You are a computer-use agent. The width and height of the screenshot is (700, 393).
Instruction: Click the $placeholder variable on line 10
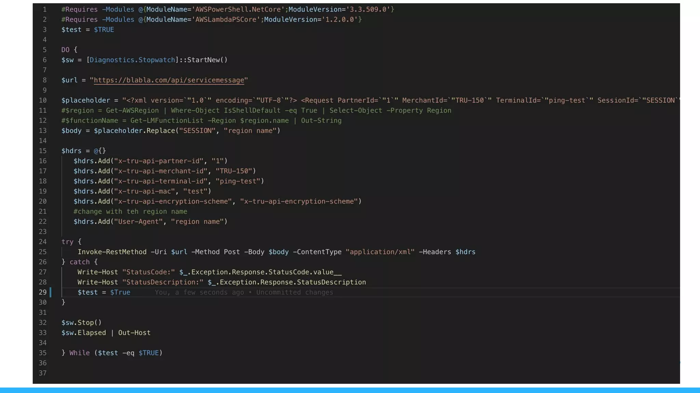(85, 101)
